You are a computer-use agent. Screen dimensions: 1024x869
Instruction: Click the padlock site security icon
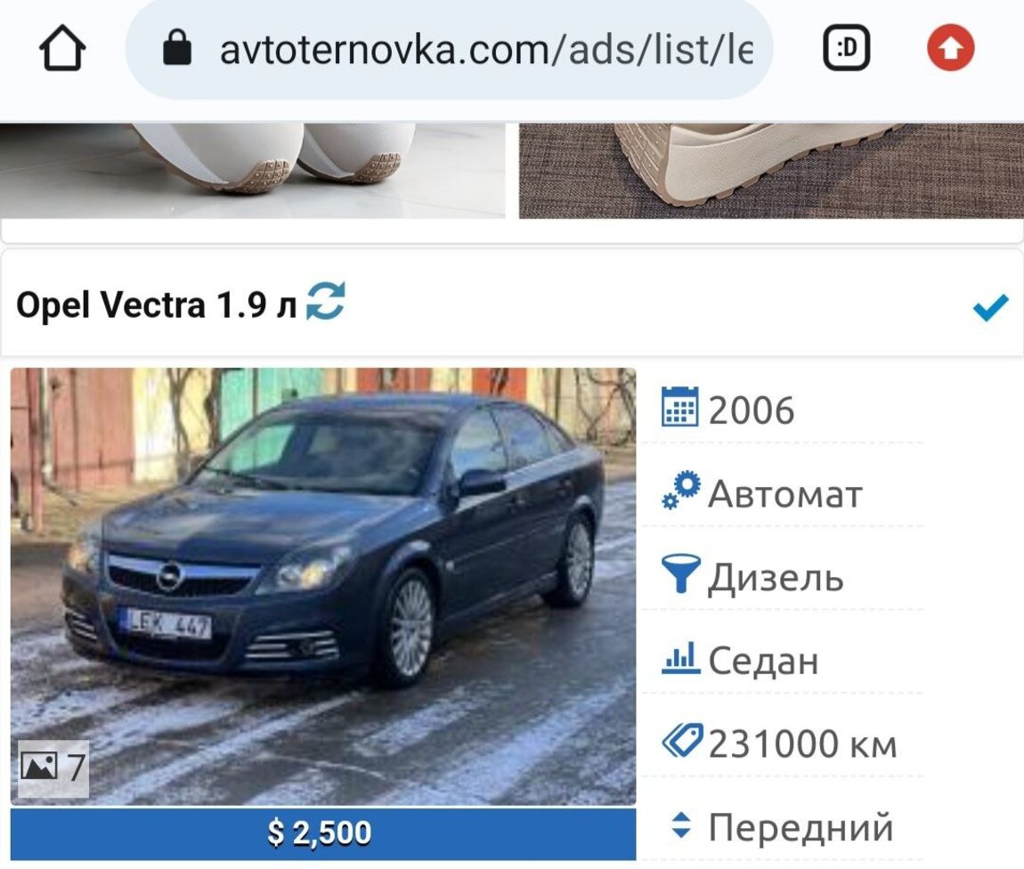[177, 48]
